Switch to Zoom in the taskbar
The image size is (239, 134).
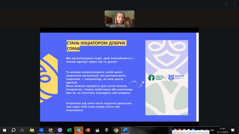coord(41,130)
